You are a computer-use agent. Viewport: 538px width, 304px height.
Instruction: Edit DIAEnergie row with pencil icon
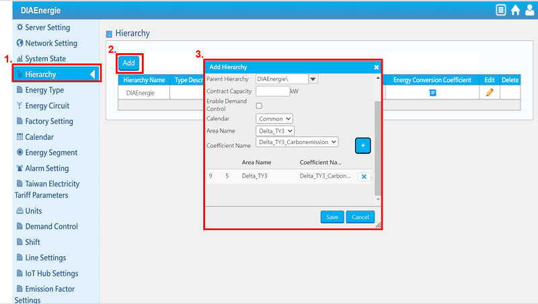tap(490, 92)
